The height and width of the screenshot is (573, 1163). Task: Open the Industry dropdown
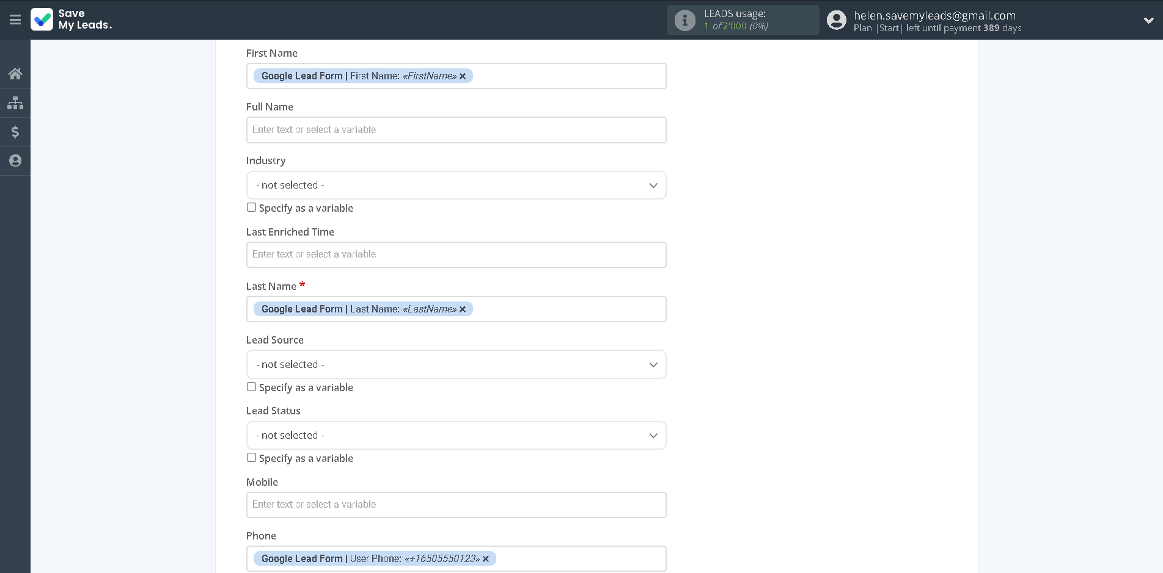(x=456, y=185)
